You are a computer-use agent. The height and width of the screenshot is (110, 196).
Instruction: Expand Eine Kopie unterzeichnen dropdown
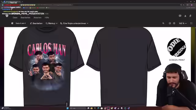click(74, 23)
